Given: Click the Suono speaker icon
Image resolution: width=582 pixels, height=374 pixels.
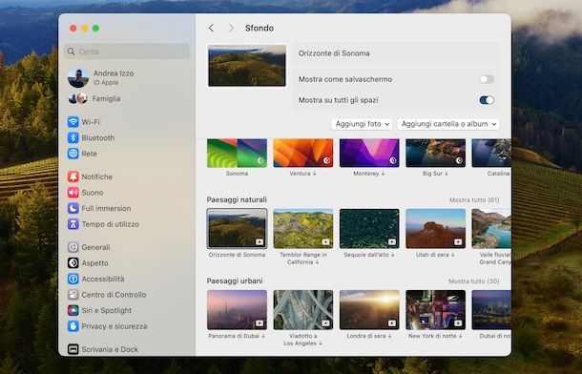Looking at the screenshot, I should click(x=73, y=193).
